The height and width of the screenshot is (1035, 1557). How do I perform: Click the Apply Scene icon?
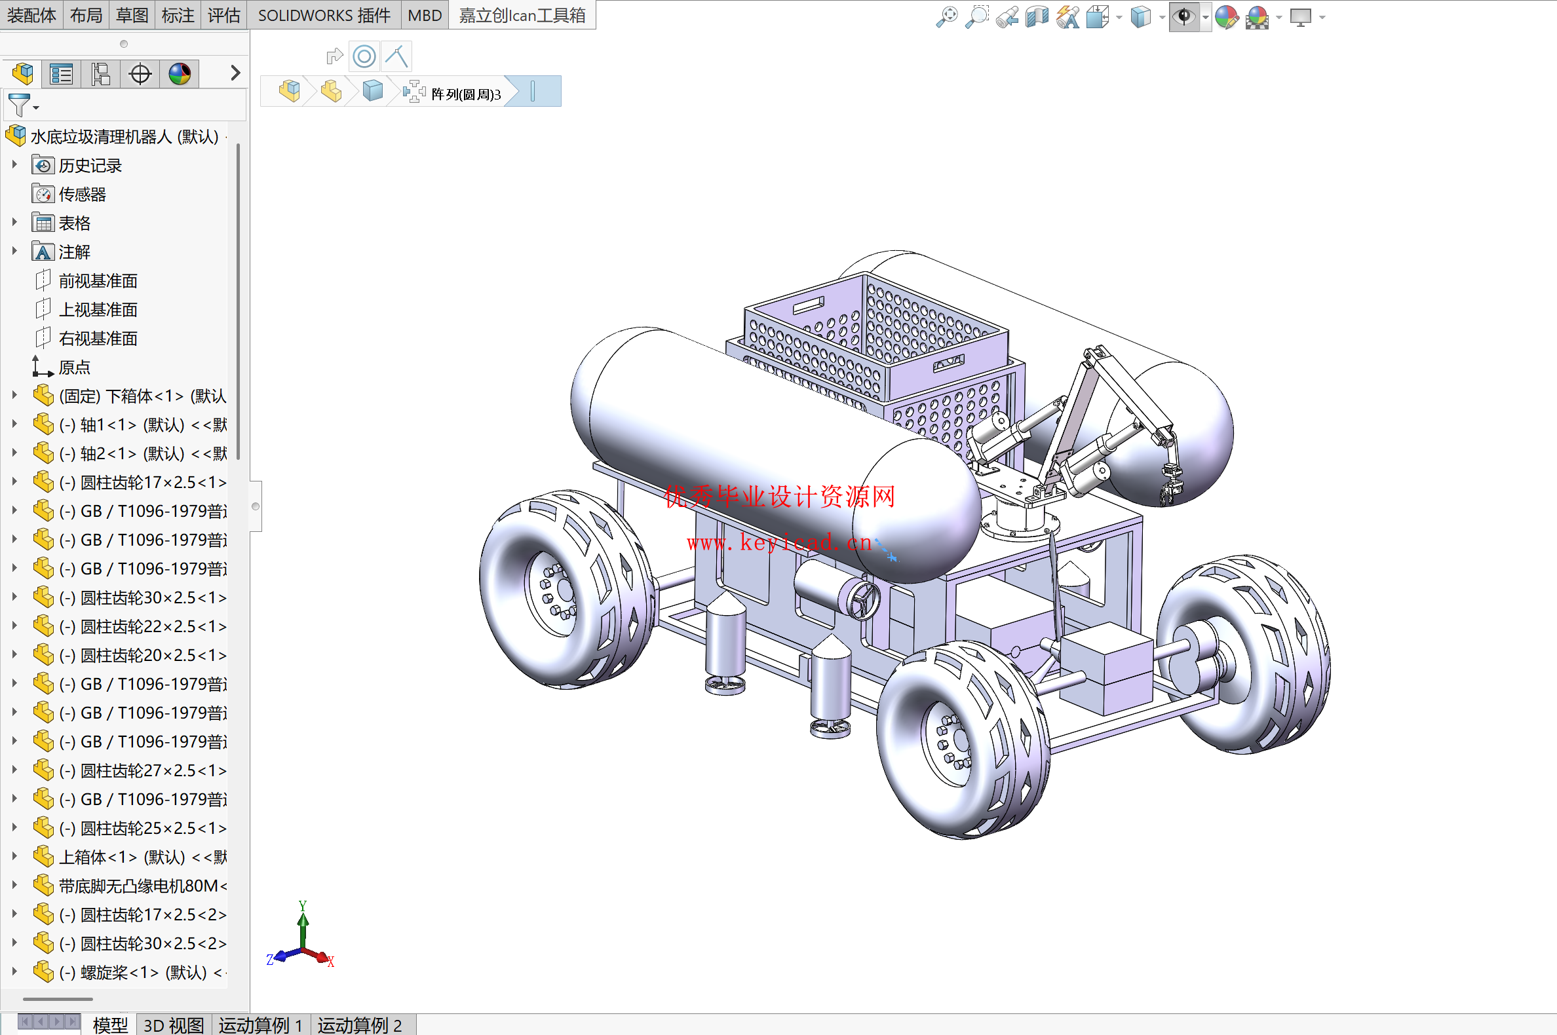pos(1258,16)
